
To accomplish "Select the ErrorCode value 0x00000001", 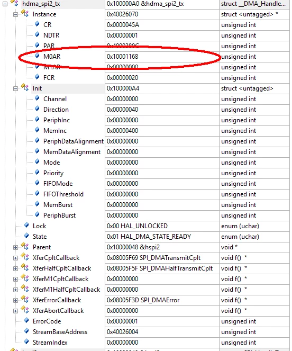I will 122,321.
